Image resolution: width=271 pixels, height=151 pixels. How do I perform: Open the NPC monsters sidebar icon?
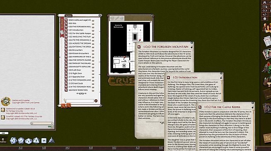pos(267,68)
